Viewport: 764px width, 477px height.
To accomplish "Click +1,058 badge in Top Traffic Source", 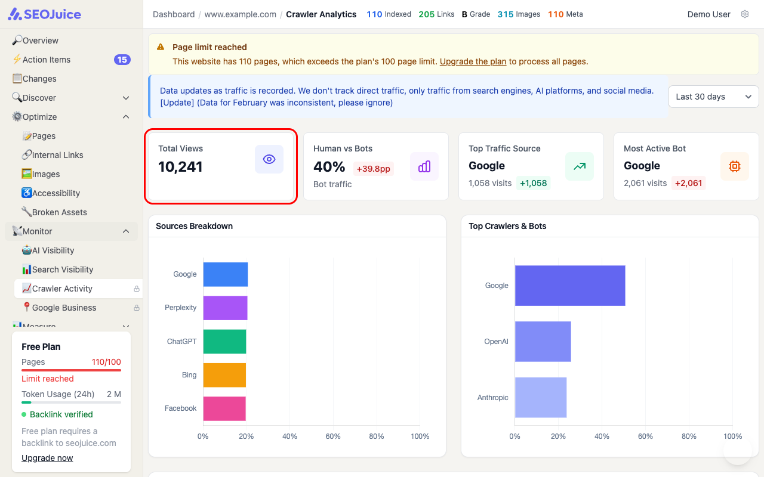I will click(534, 183).
